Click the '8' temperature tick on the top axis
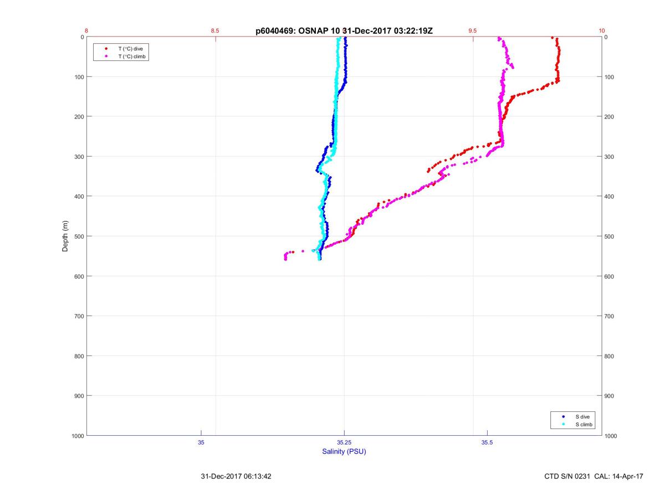Image resolution: width=665 pixels, height=490 pixels. pos(86,31)
